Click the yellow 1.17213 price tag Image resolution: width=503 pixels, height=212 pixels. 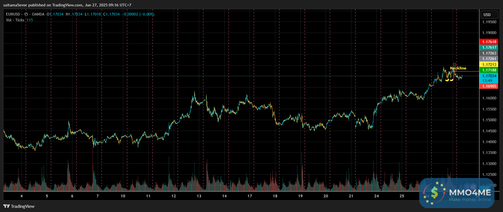489,64
